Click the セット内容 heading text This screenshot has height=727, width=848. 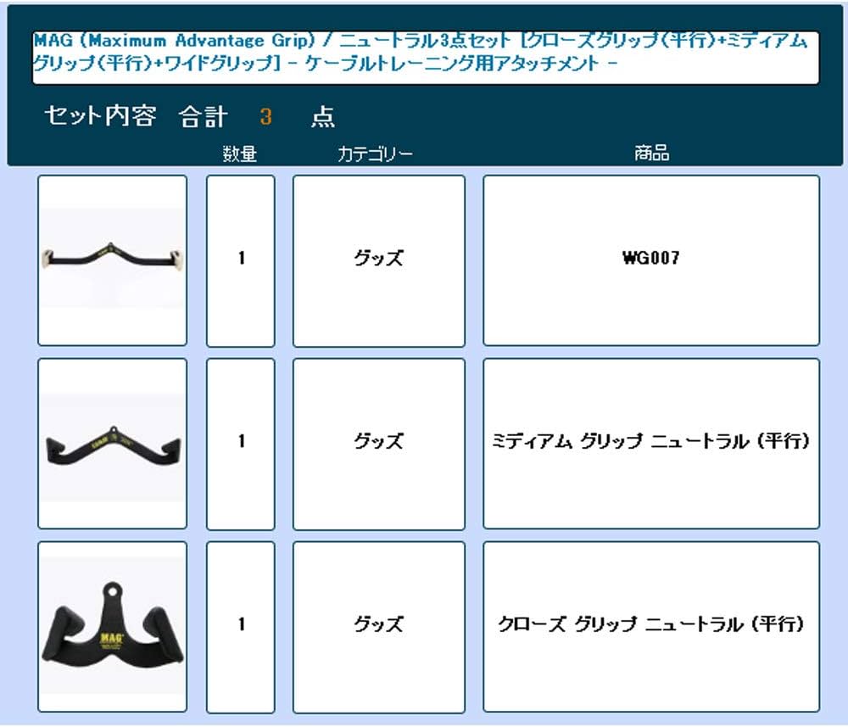[x=101, y=115]
